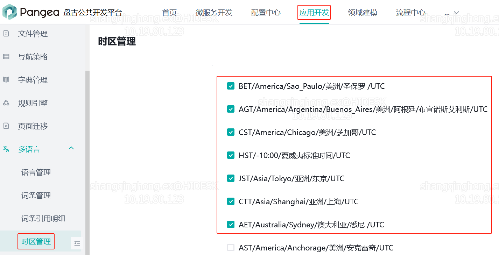Click the Pangea logo icon
Image resolution: width=499 pixels, height=255 pixels.
click(9, 12)
